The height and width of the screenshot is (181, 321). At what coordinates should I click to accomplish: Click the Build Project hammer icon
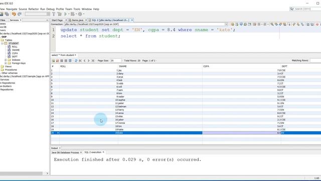pyautogui.click(x=54, y=14)
